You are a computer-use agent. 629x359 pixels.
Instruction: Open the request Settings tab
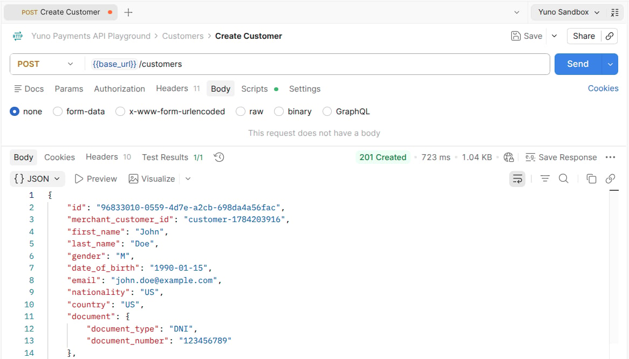point(305,89)
